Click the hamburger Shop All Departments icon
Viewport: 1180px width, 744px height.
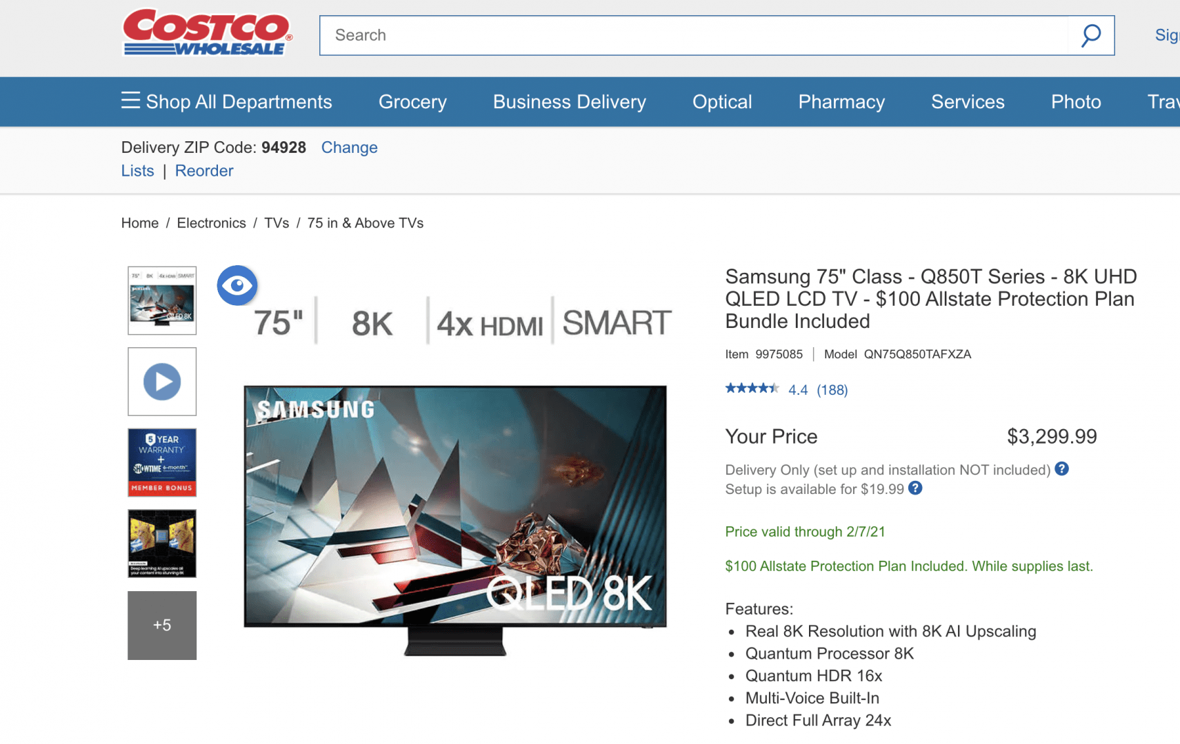point(130,101)
